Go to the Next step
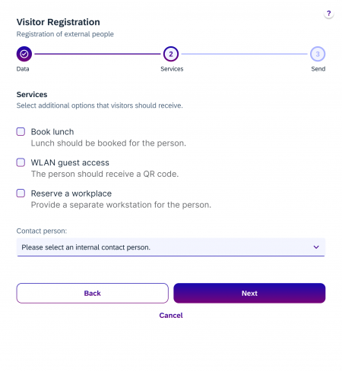 coord(249,293)
